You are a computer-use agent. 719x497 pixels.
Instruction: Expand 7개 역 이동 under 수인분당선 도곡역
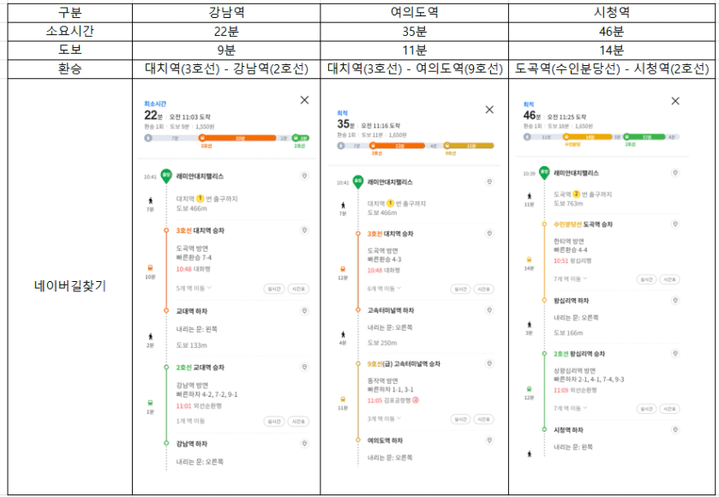571,278
